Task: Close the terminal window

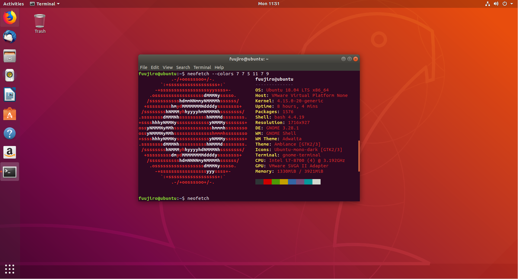Action: [356, 59]
